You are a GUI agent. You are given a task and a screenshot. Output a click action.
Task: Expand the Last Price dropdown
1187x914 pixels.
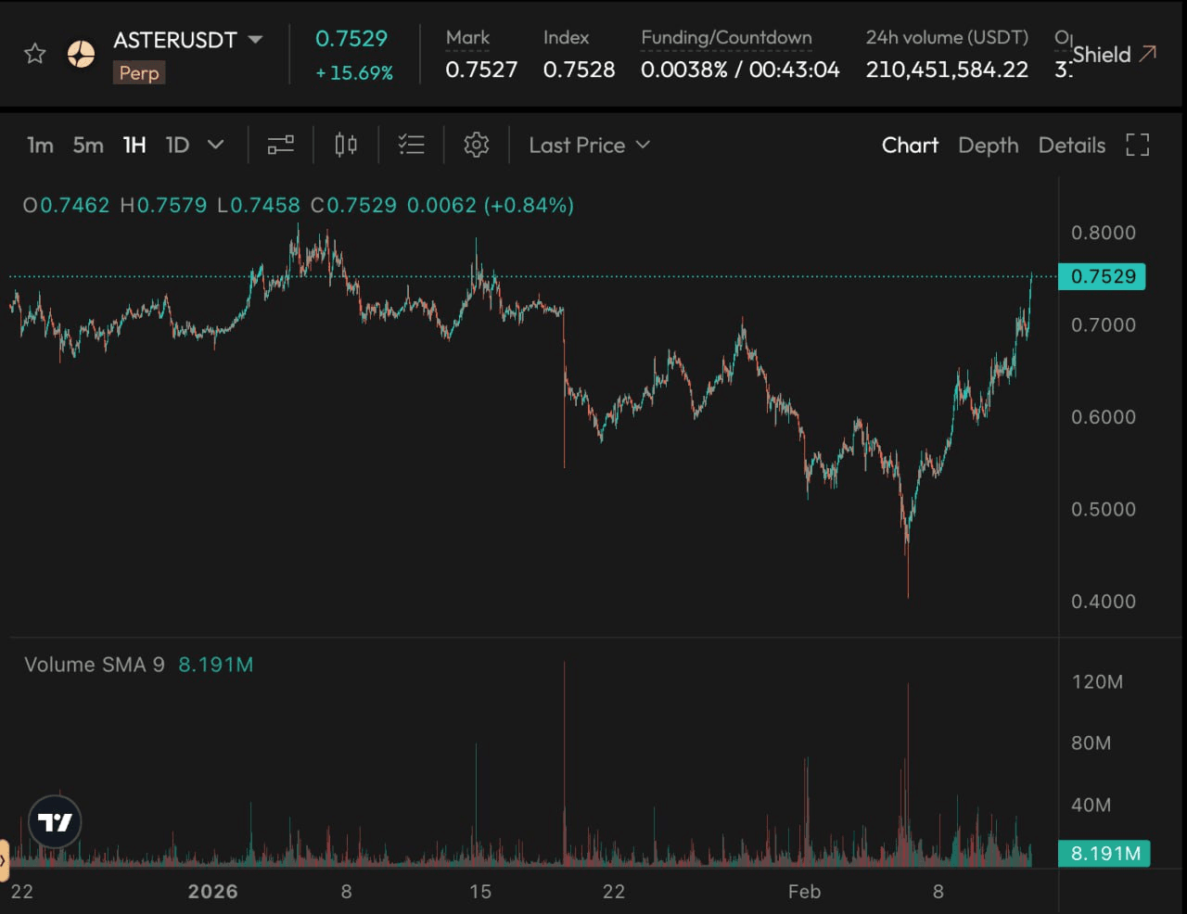[589, 146]
